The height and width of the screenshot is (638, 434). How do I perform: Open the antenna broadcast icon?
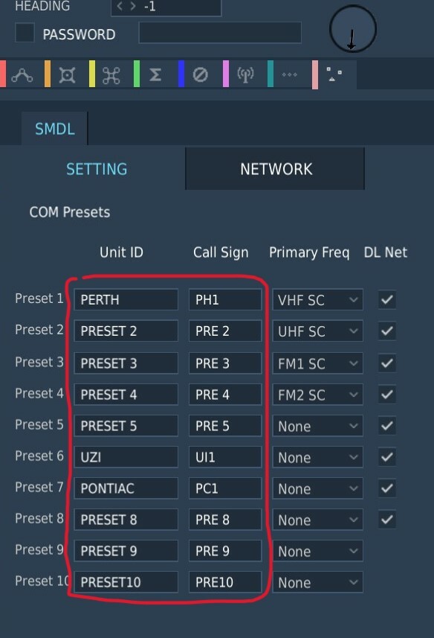coord(245,75)
